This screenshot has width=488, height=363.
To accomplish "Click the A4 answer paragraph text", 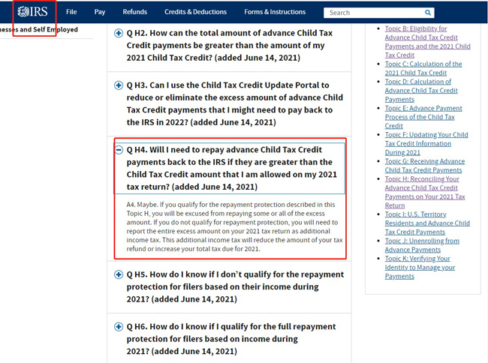I will [x=234, y=226].
